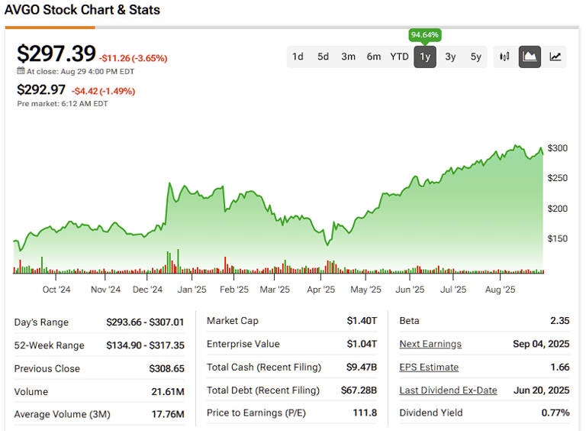Select the 1d time range
The height and width of the screenshot is (431, 586).
tap(298, 57)
